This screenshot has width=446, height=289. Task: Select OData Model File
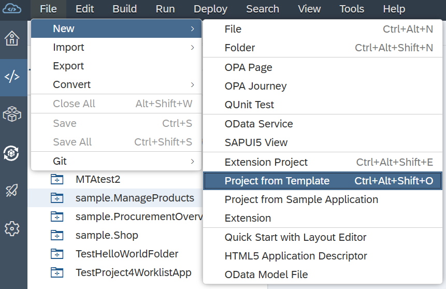(323, 274)
